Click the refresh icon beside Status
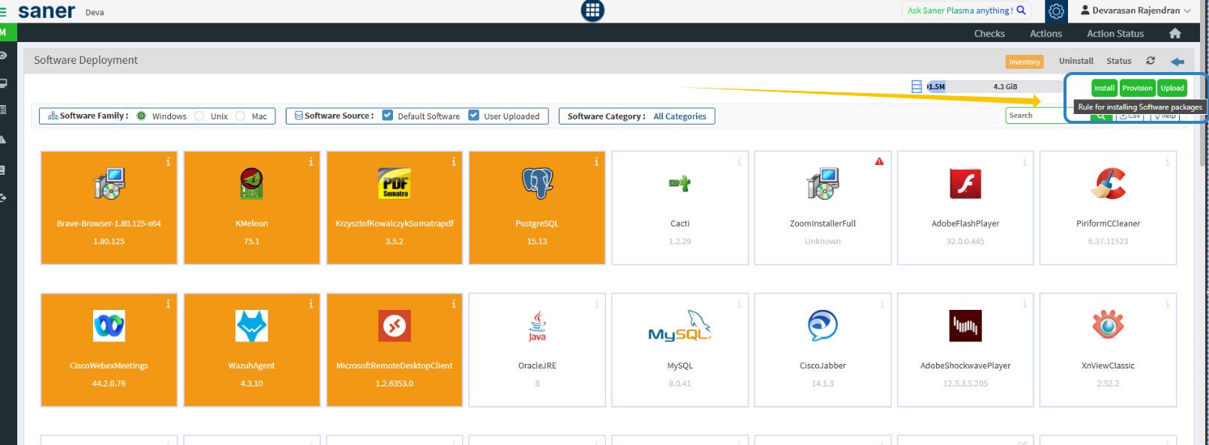 click(1150, 61)
